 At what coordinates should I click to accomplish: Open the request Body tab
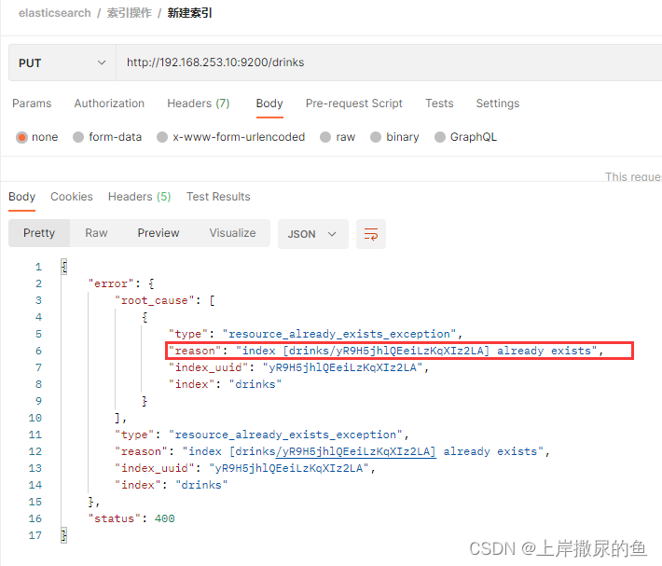pyautogui.click(x=269, y=104)
